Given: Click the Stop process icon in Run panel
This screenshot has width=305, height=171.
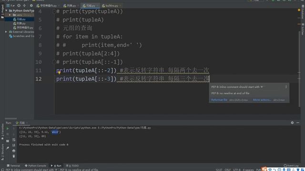Looking at the screenshot, I should [8, 134].
